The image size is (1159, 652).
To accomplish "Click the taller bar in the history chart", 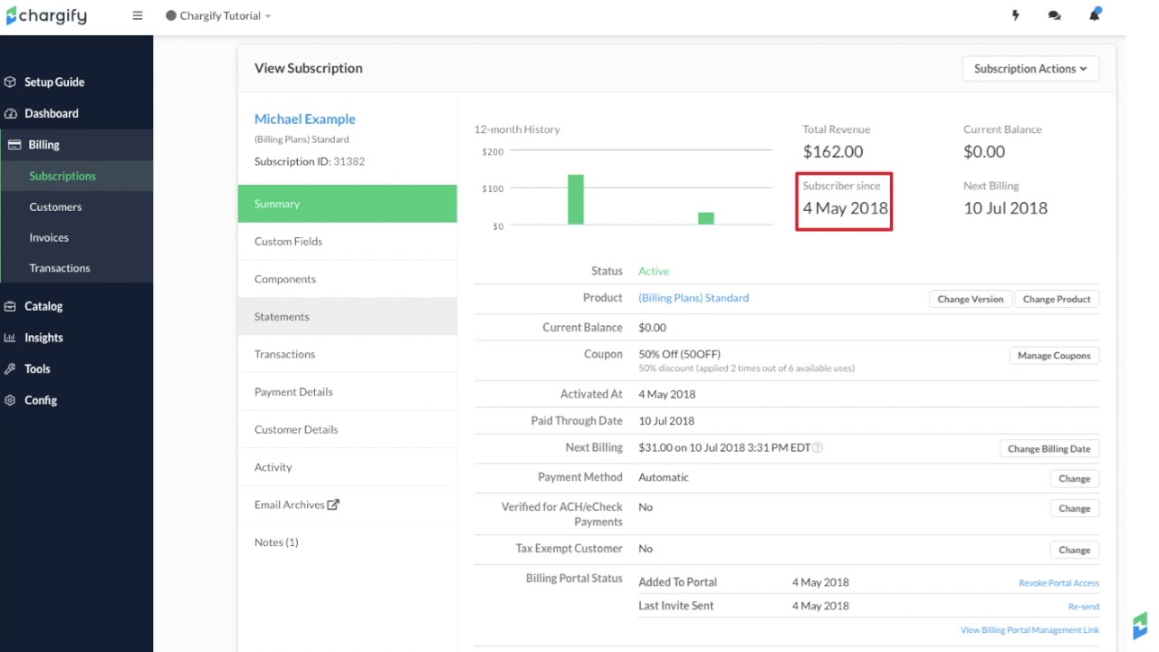I will tap(576, 199).
